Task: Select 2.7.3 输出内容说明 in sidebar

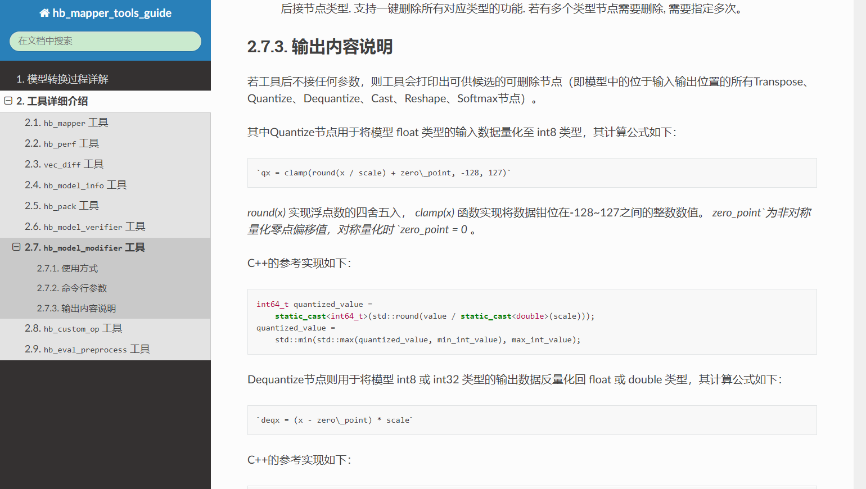Action: tap(76, 309)
